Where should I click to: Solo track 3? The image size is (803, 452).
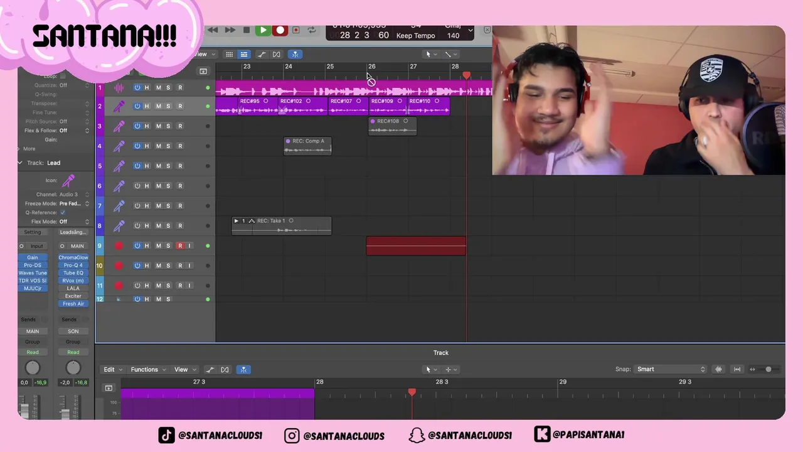(168, 126)
